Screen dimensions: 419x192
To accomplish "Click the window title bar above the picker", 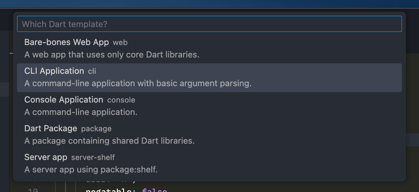I will [x=209, y=4].
